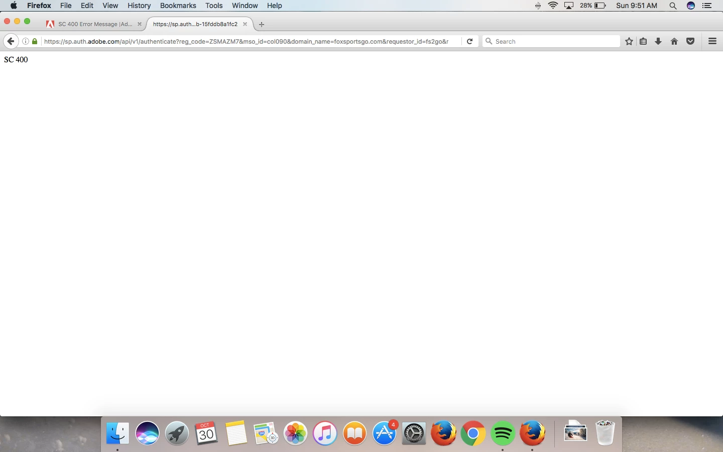Open Wi-Fi status menu
The width and height of the screenshot is (723, 452).
tap(553, 6)
